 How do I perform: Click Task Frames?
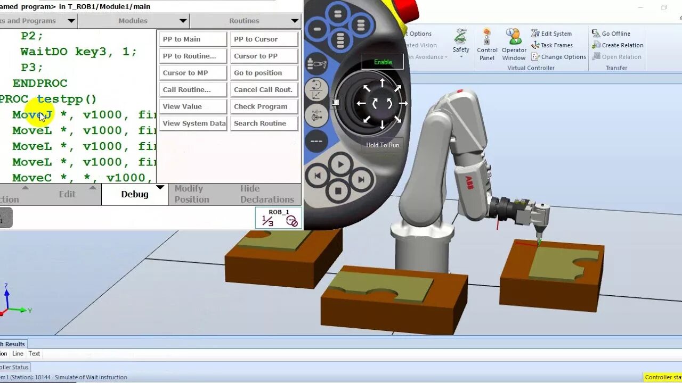click(x=552, y=45)
